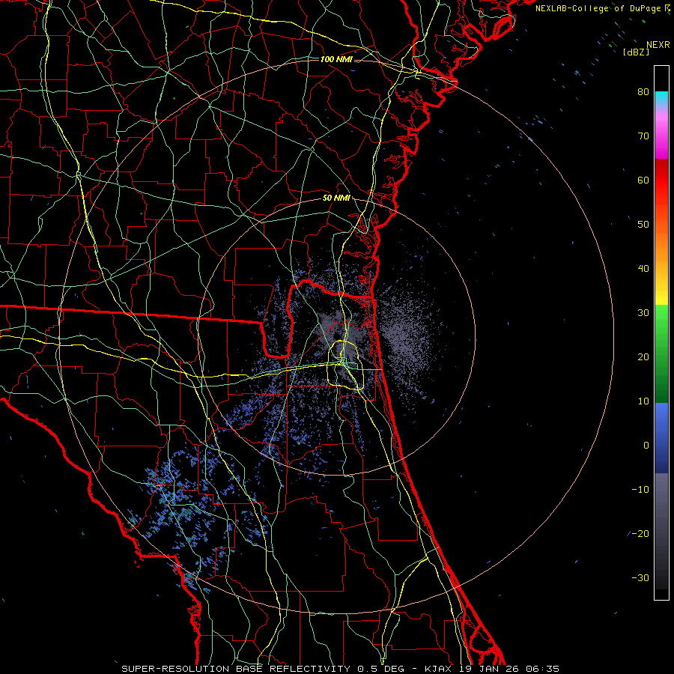Click the green segment of the color bar

(x=661, y=353)
